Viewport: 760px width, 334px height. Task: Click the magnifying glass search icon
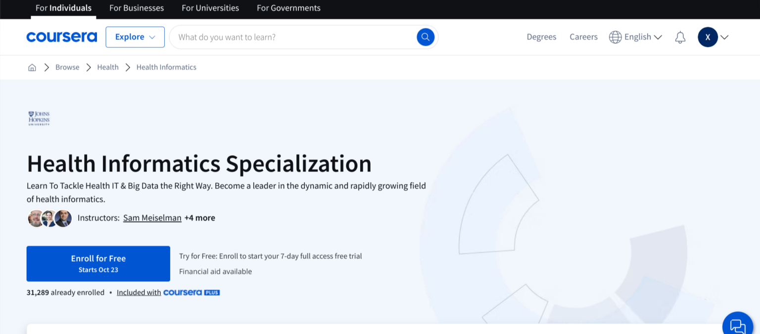tap(426, 37)
